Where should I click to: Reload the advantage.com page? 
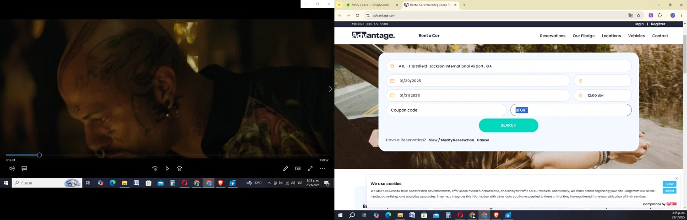(x=357, y=16)
